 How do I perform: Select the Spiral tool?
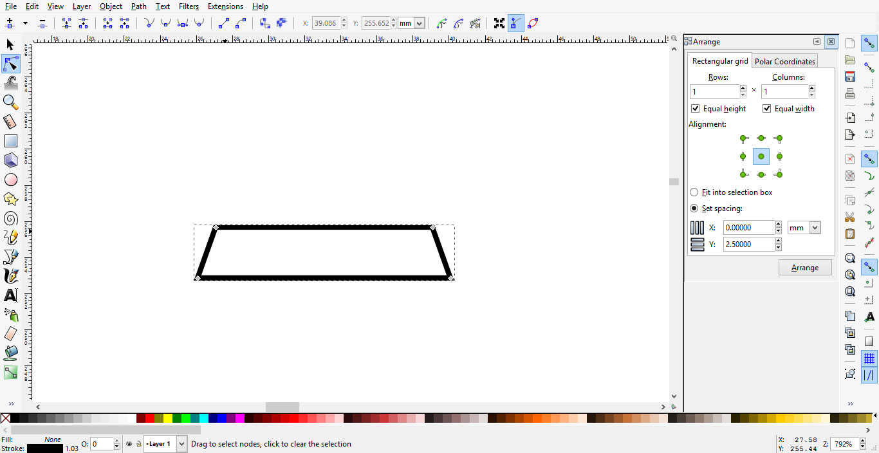[x=10, y=218]
